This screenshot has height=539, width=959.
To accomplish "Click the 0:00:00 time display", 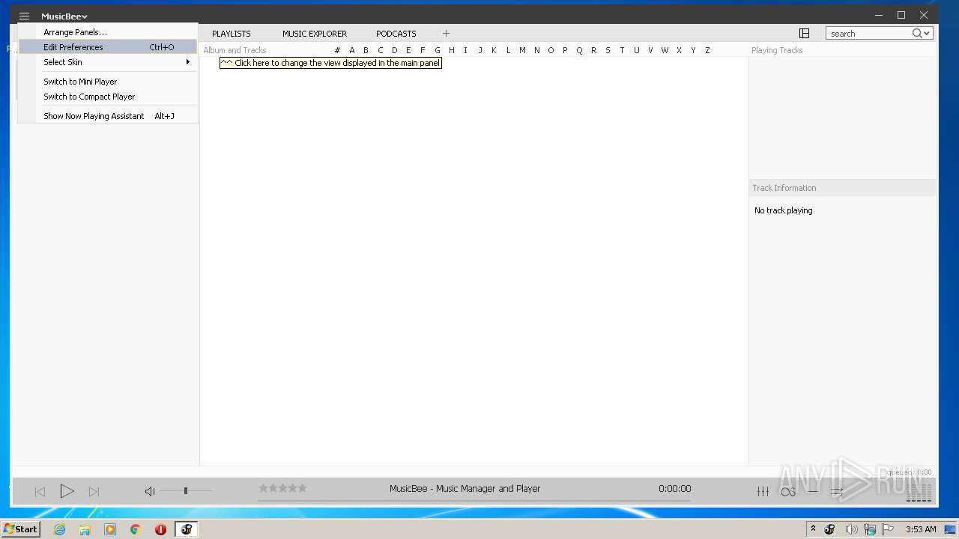I will tap(674, 489).
